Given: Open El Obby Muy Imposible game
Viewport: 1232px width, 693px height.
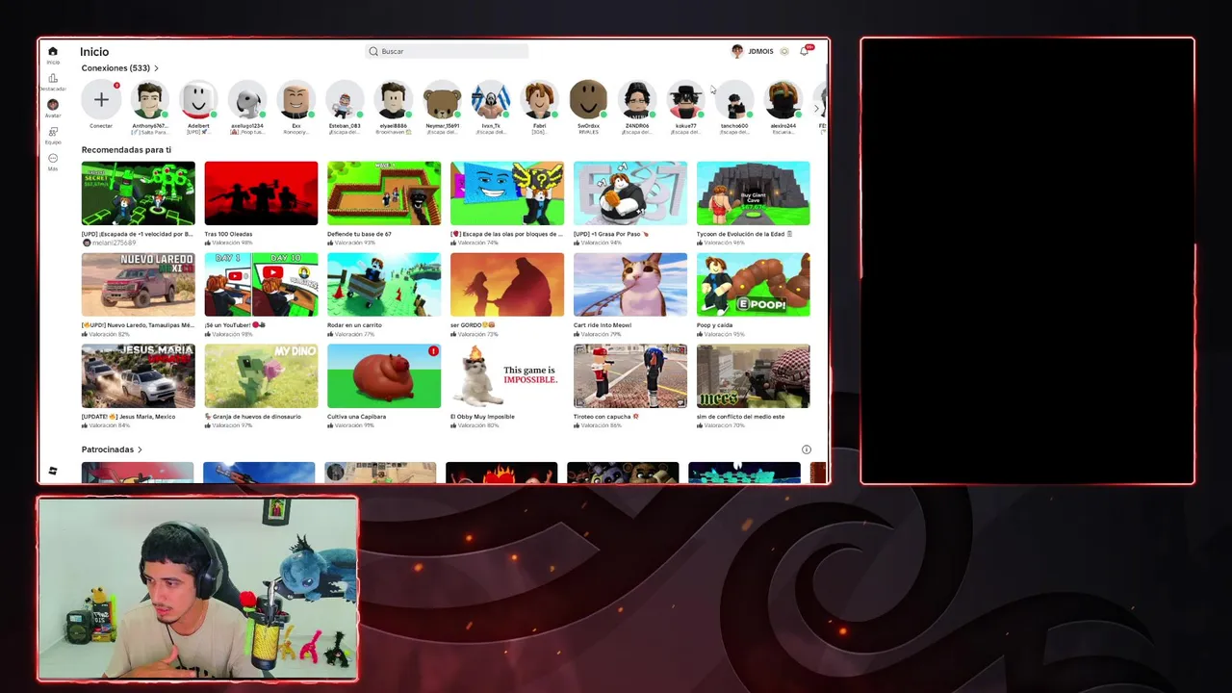Looking at the screenshot, I should [x=507, y=376].
